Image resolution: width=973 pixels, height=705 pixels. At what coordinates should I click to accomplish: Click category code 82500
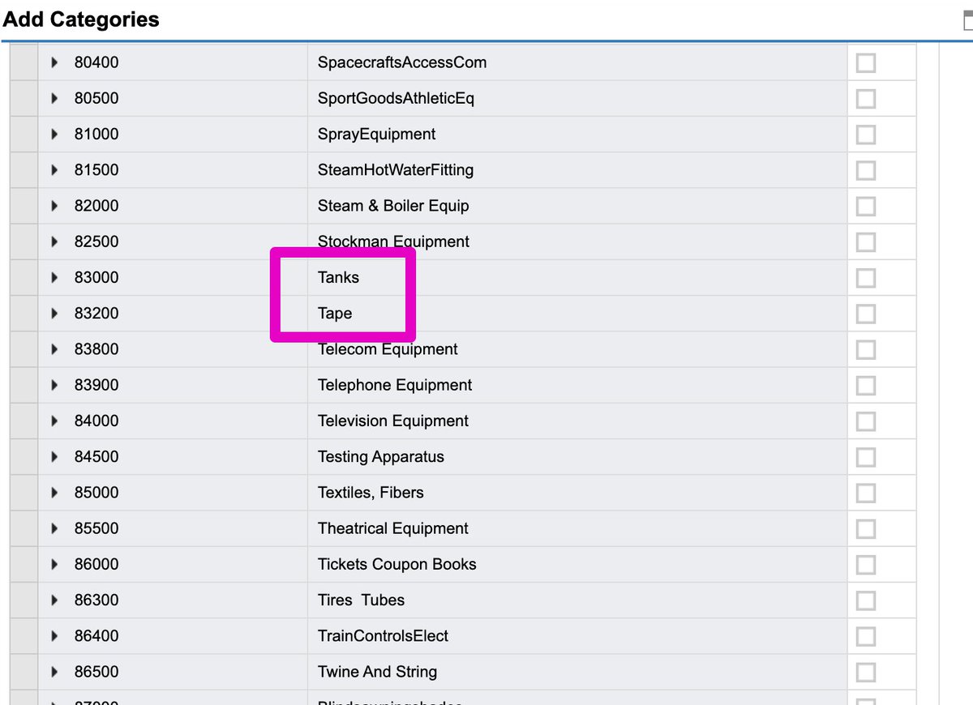[x=96, y=241]
